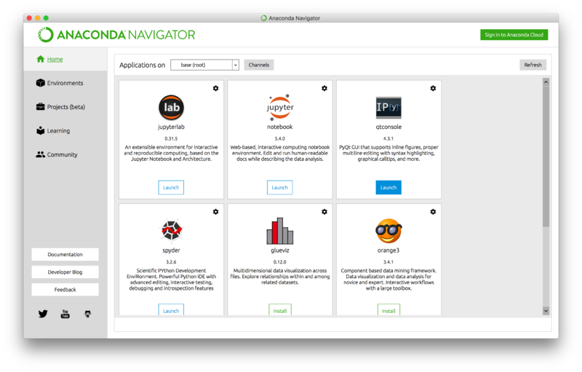The height and width of the screenshot is (372, 582).
Task: Sign in to Anaconda Cloud
Action: (x=514, y=35)
